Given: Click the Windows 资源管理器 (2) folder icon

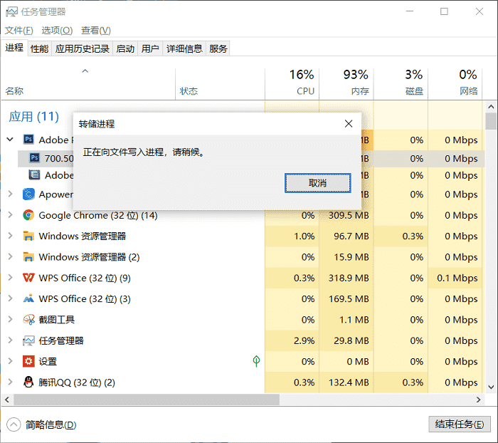Looking at the screenshot, I should [28, 256].
